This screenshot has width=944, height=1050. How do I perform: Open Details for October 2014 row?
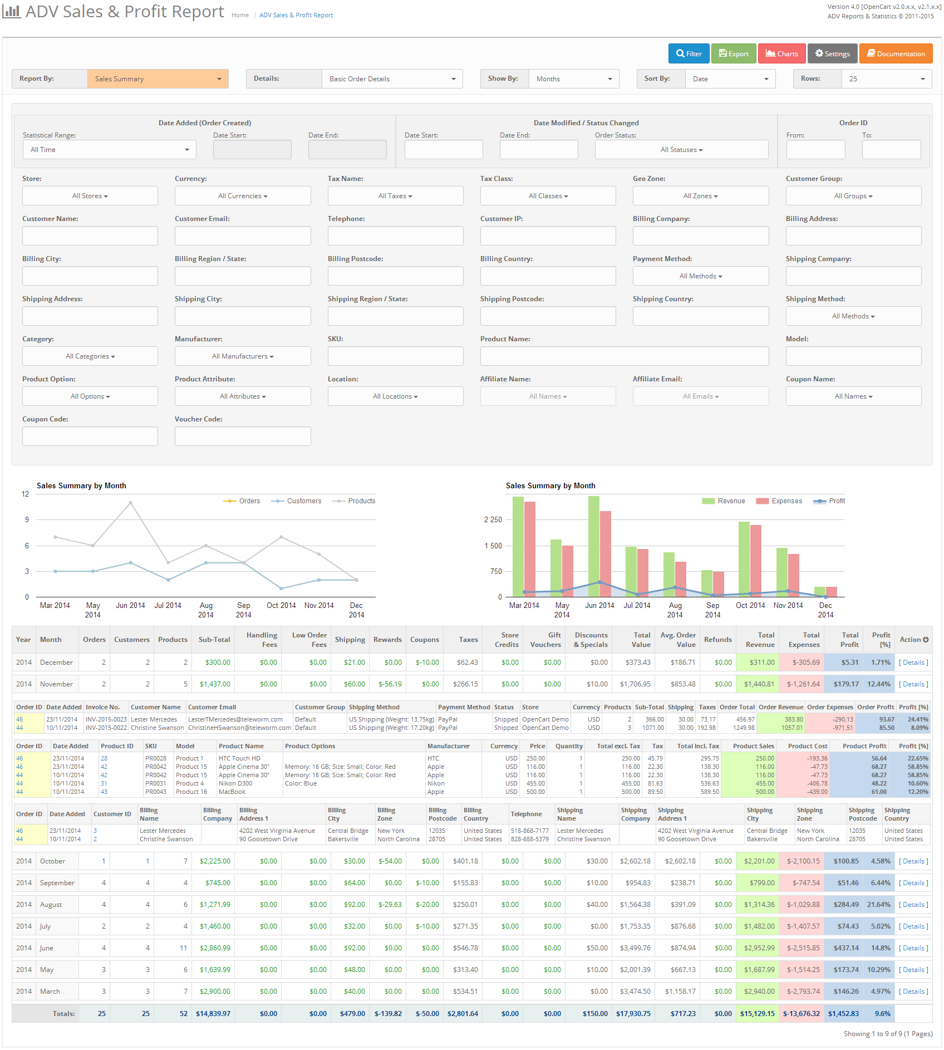(914, 861)
